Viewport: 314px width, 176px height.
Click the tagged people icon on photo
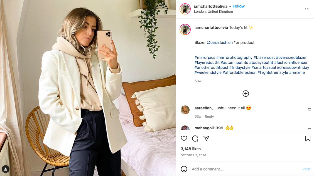pos(6,169)
